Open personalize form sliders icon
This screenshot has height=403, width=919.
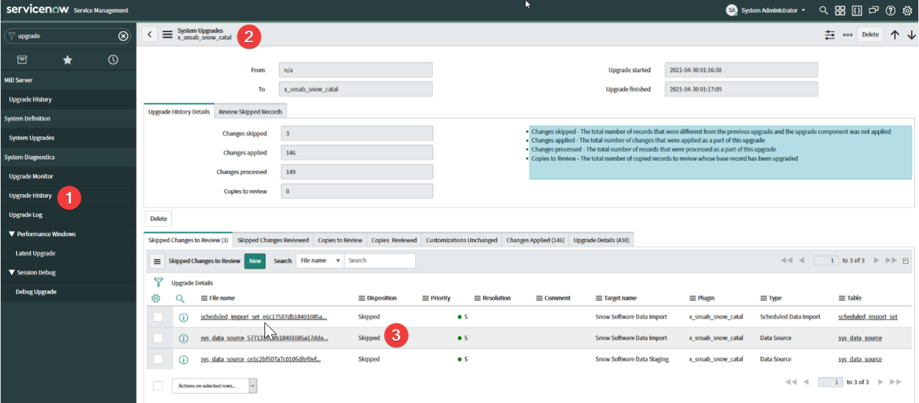coord(830,35)
